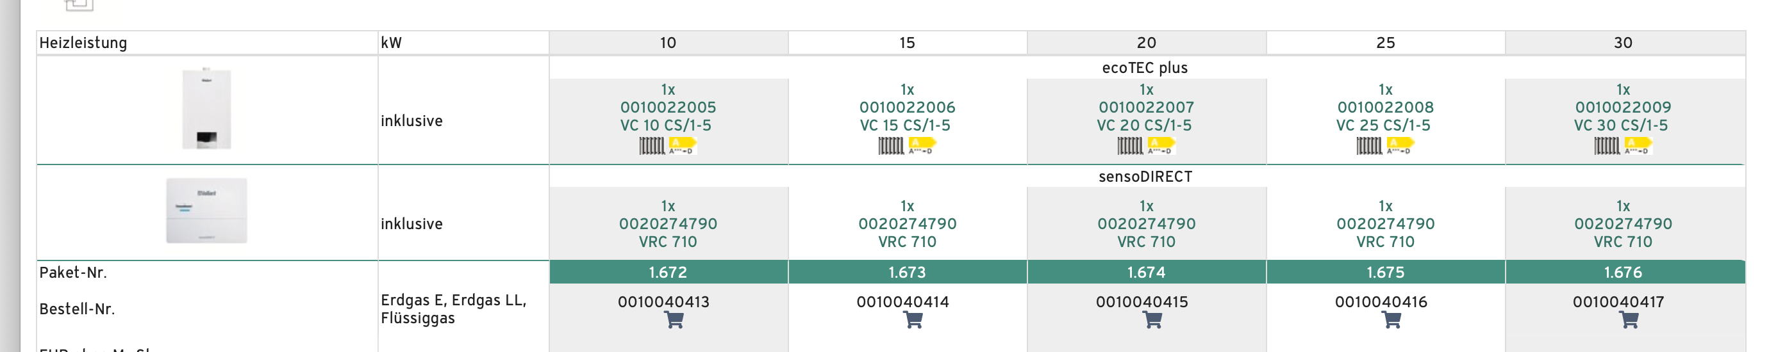Click the sensoDIRECT controller thumbnail
1769x352 pixels.
(206, 211)
